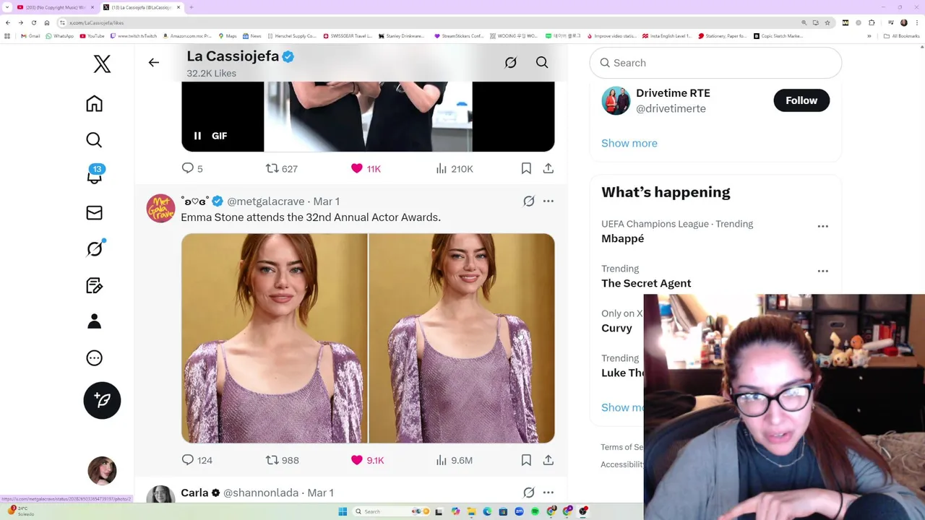The height and width of the screenshot is (520, 925).
Task: Open more options for Mbappé trend
Action: pos(822,226)
